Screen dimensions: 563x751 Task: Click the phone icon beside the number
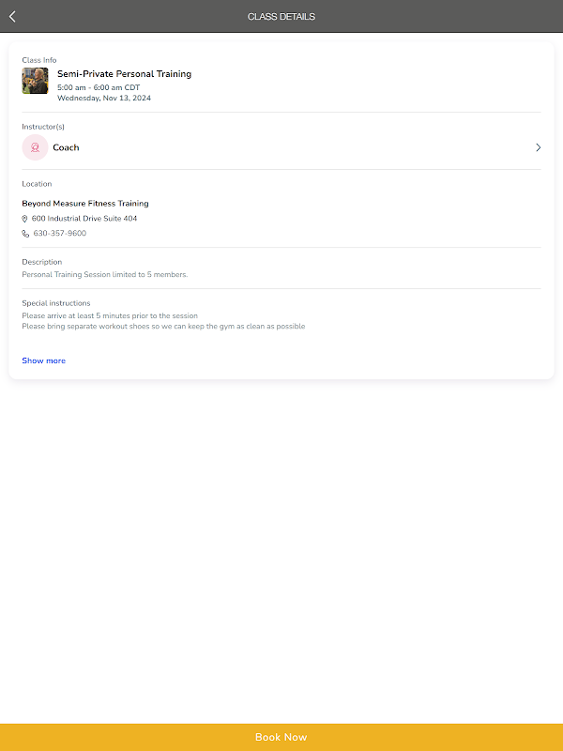pos(25,234)
